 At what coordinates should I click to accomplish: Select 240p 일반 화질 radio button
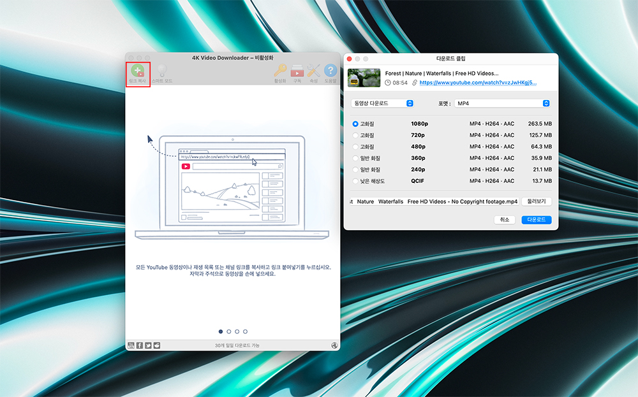coord(355,170)
